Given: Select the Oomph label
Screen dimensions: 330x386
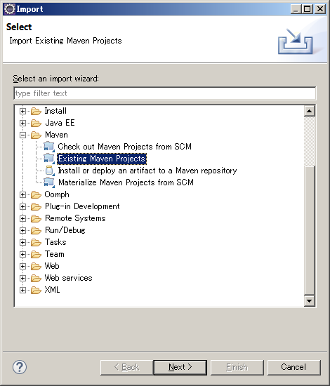Looking at the screenshot, I should pos(57,194).
